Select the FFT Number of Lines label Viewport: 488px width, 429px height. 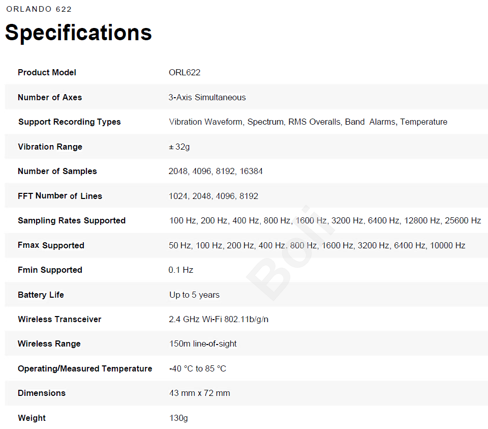coord(60,196)
